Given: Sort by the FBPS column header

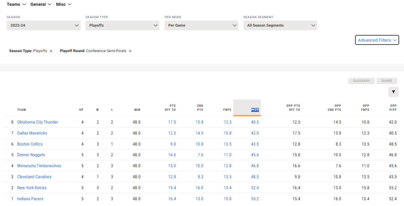Looking at the screenshot, I should pyautogui.click(x=227, y=110).
